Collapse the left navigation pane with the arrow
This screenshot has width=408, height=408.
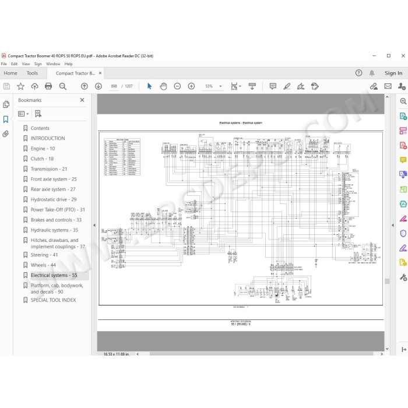pyautogui.click(x=94, y=226)
